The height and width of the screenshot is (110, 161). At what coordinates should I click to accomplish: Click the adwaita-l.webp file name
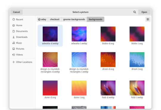pos(79,43)
